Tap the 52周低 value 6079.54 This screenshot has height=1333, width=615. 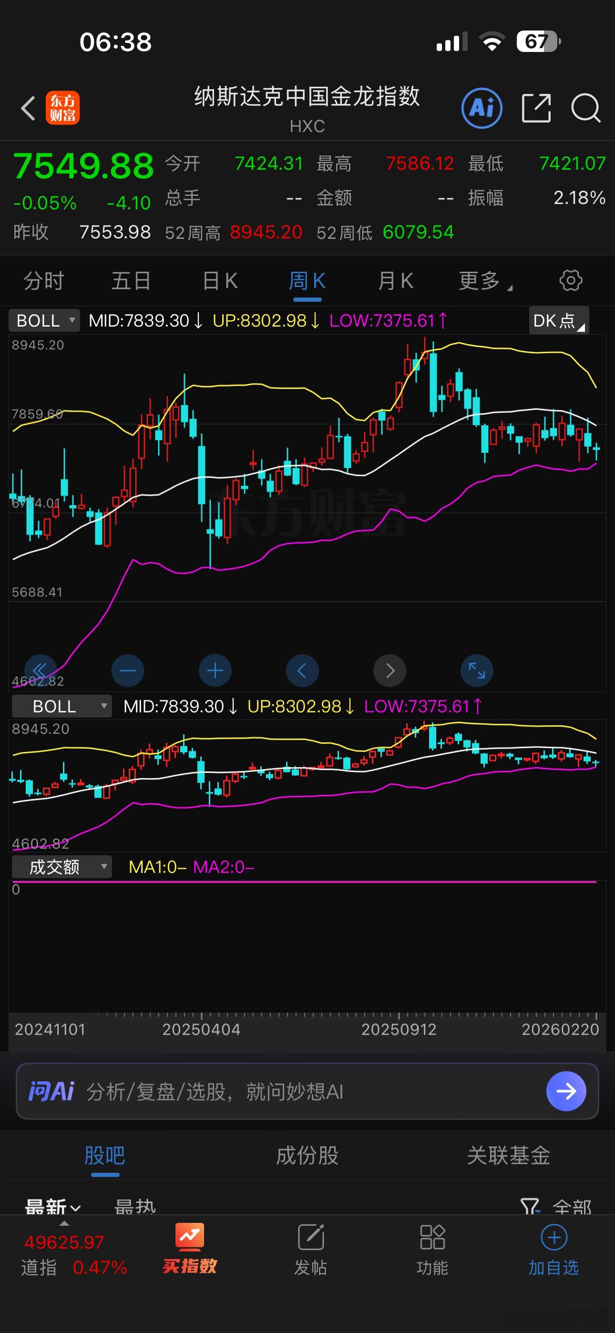[418, 232]
